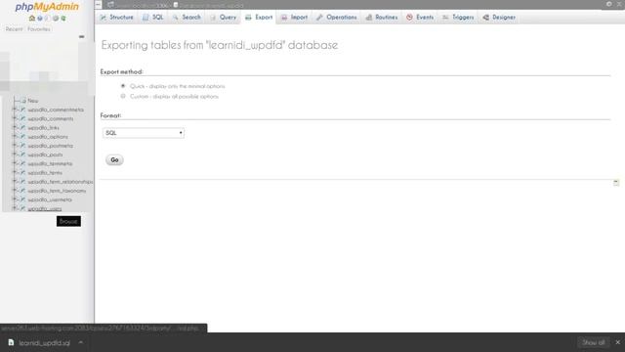625x352 pixels.
Task: Expand the options table tree node
Action: [15, 136]
